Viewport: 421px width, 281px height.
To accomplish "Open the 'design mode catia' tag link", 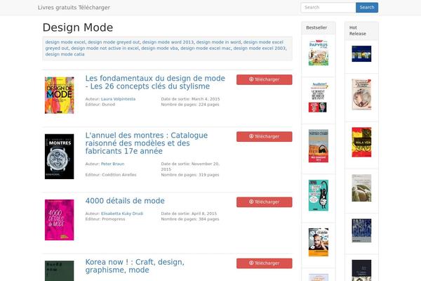I will pos(65,54).
